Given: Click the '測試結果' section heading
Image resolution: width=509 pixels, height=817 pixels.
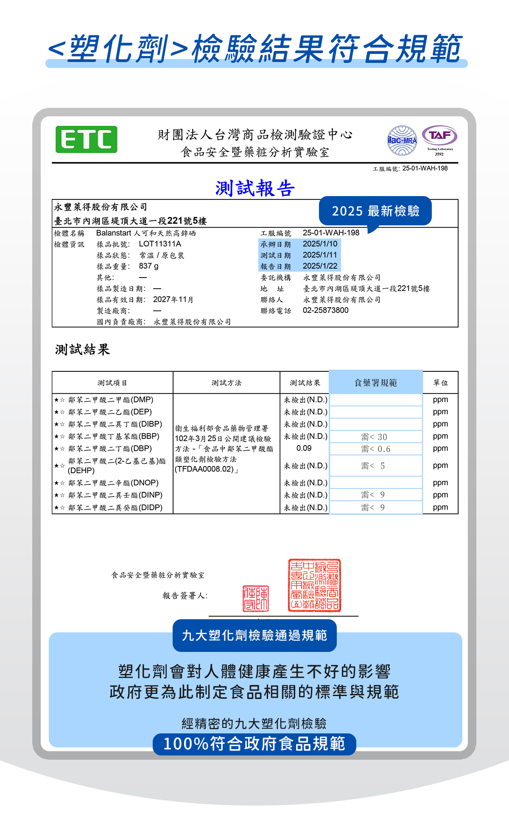Looking at the screenshot, I should (x=83, y=350).
